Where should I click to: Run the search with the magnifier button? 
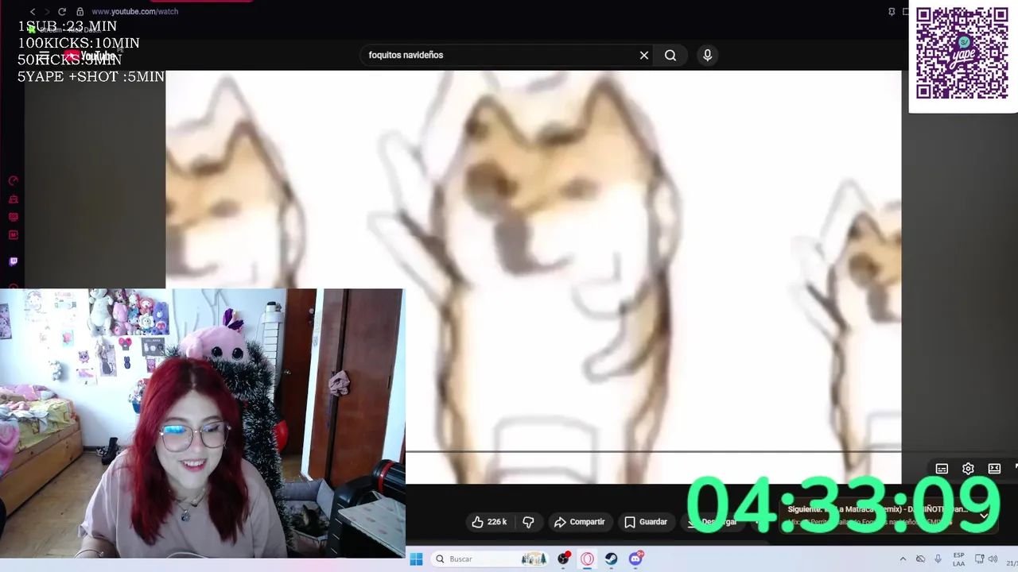tap(670, 55)
